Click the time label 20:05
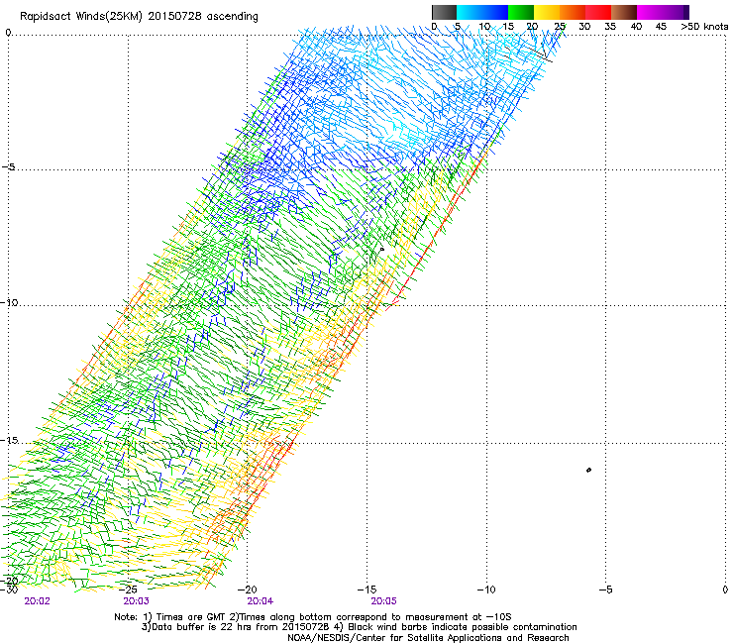Screen dimensions: 733x644 [383, 601]
